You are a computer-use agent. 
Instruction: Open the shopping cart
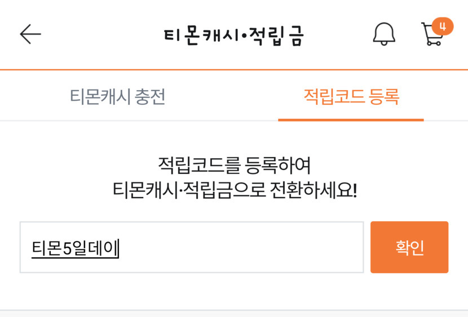coord(432,35)
